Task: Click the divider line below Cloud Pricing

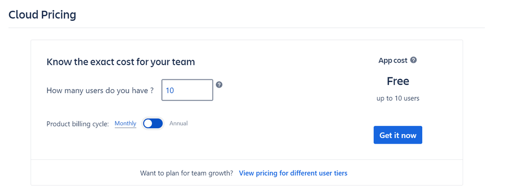Action: point(246,28)
